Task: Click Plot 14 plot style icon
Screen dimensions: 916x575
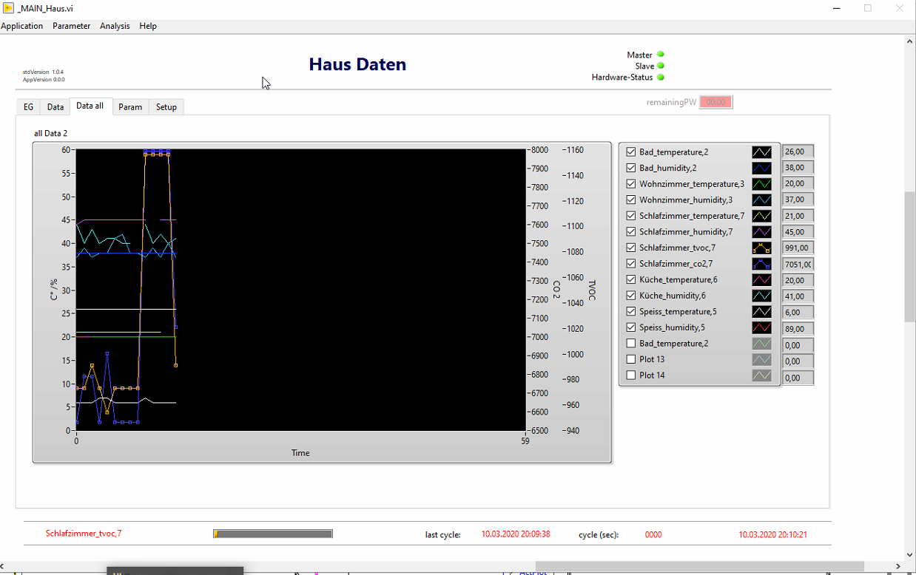Action: (x=761, y=375)
